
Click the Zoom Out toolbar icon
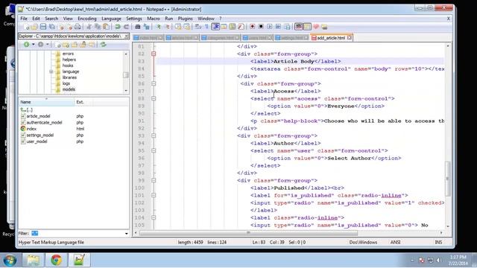pyautogui.click(x=166, y=27)
